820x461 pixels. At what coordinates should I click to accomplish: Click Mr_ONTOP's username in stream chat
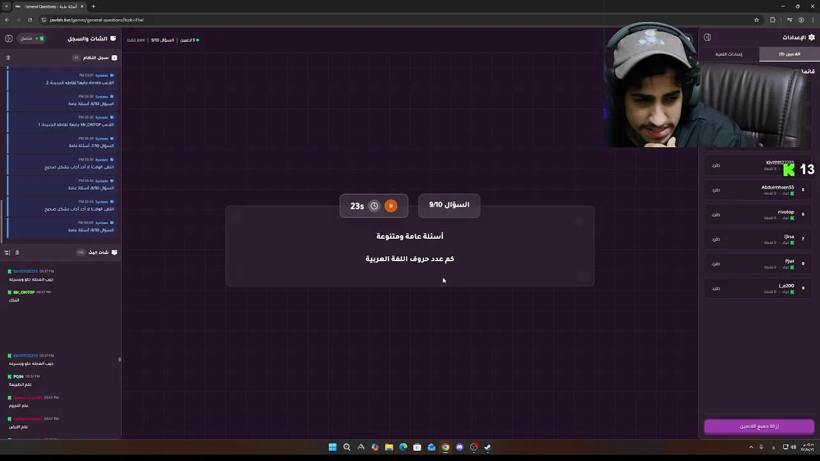[x=24, y=292]
